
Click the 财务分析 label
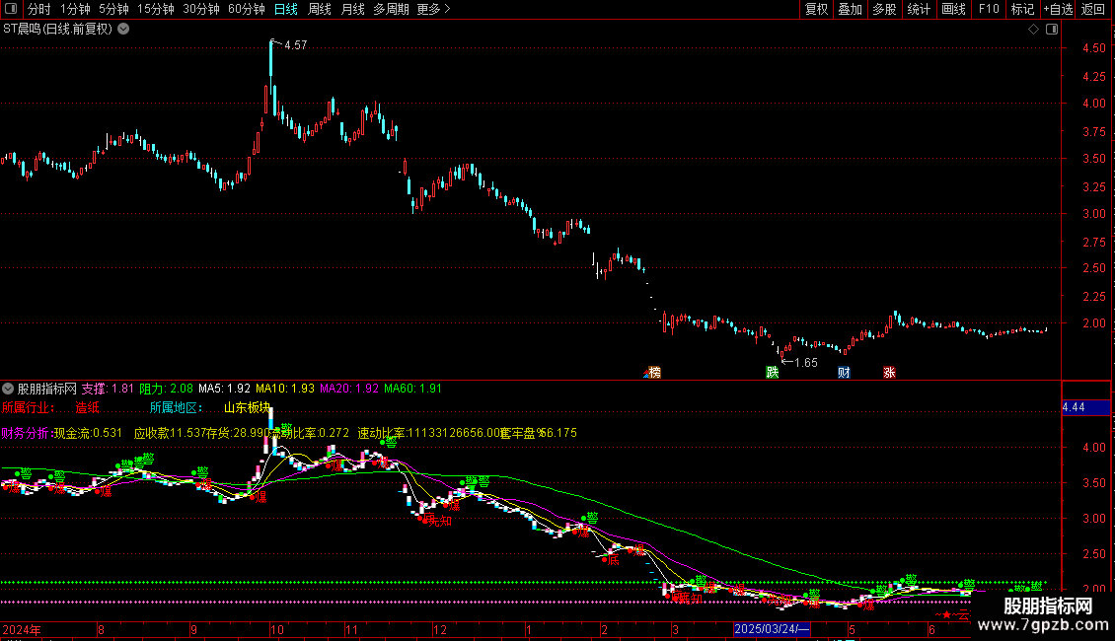[27, 433]
